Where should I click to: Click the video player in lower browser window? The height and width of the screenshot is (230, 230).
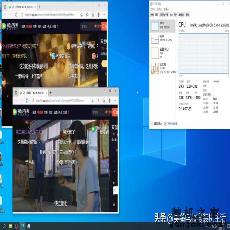61,166
